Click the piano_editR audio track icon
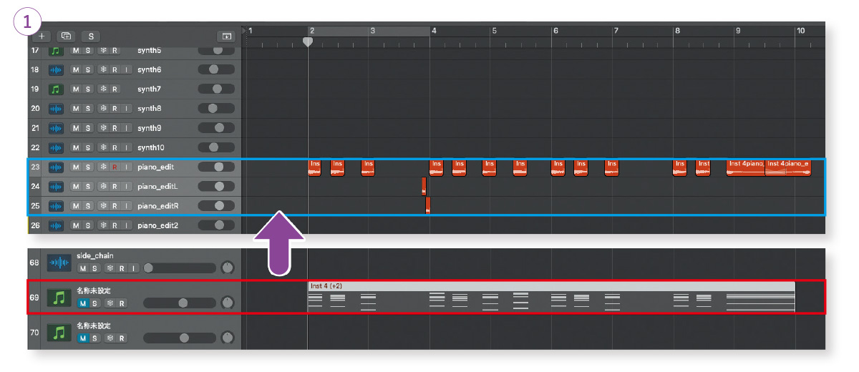This screenshot has width=859, height=372. click(x=56, y=206)
